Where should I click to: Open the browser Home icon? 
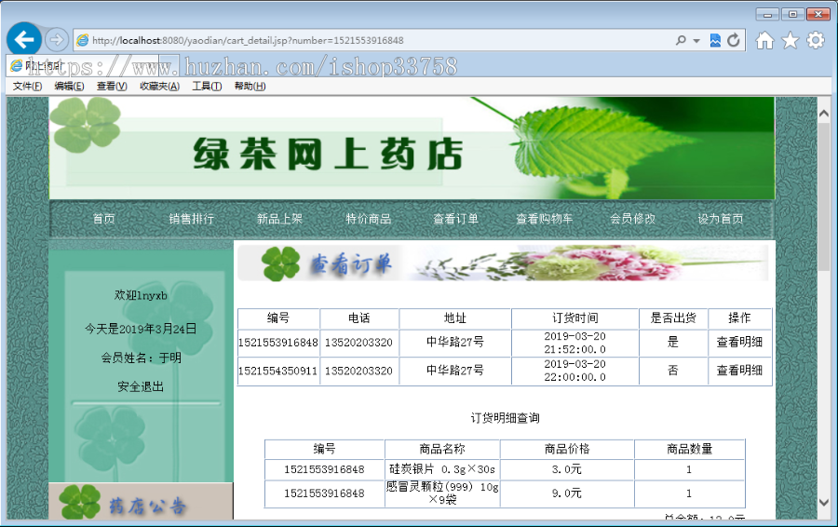764,40
